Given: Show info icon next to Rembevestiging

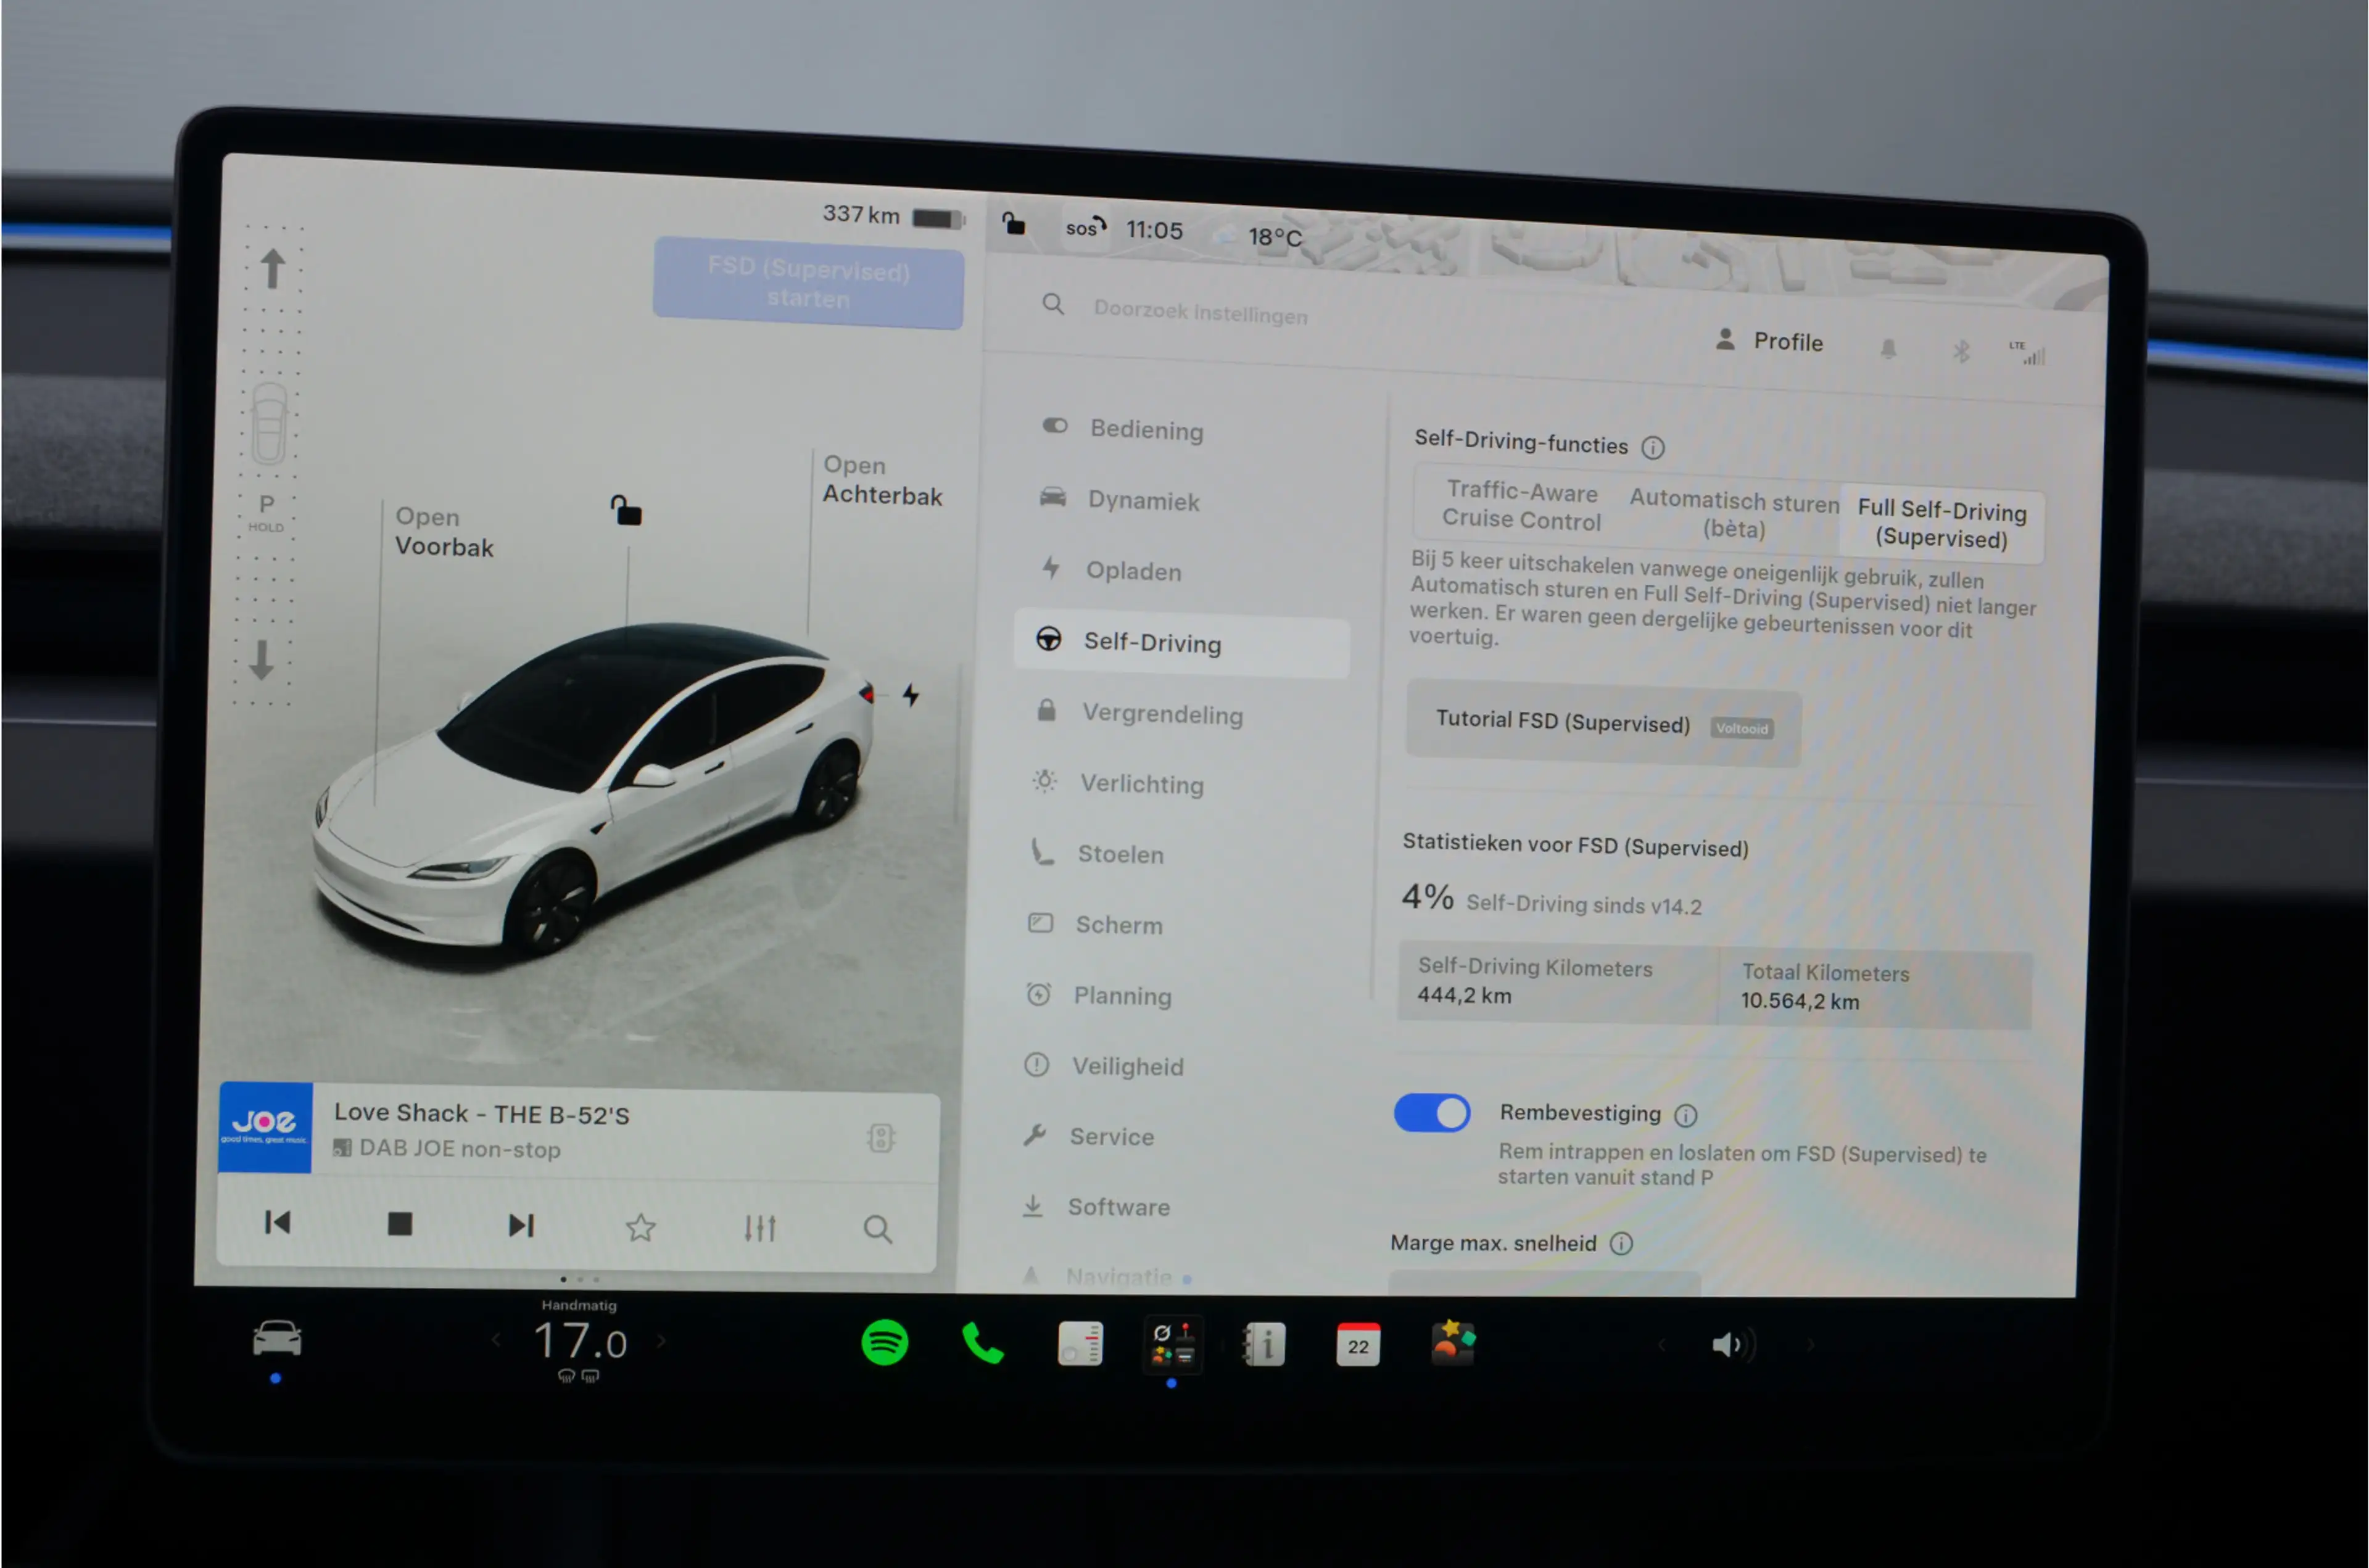Looking at the screenshot, I should pos(1686,1115).
